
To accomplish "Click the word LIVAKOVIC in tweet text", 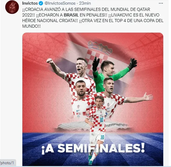I will coord(122,15).
